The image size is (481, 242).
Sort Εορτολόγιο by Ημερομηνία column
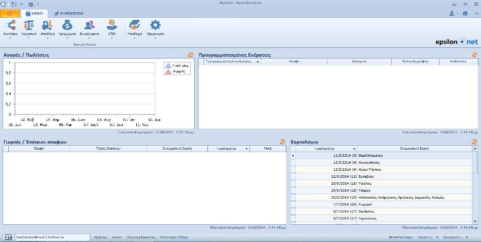tap(326, 148)
